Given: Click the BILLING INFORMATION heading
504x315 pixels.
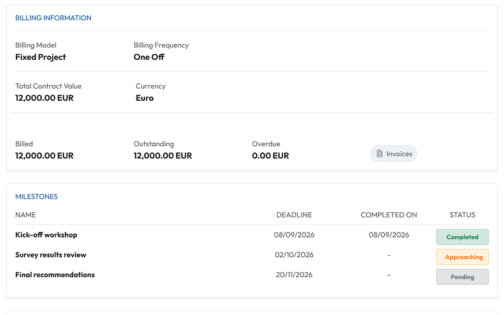Looking at the screenshot, I should [54, 18].
